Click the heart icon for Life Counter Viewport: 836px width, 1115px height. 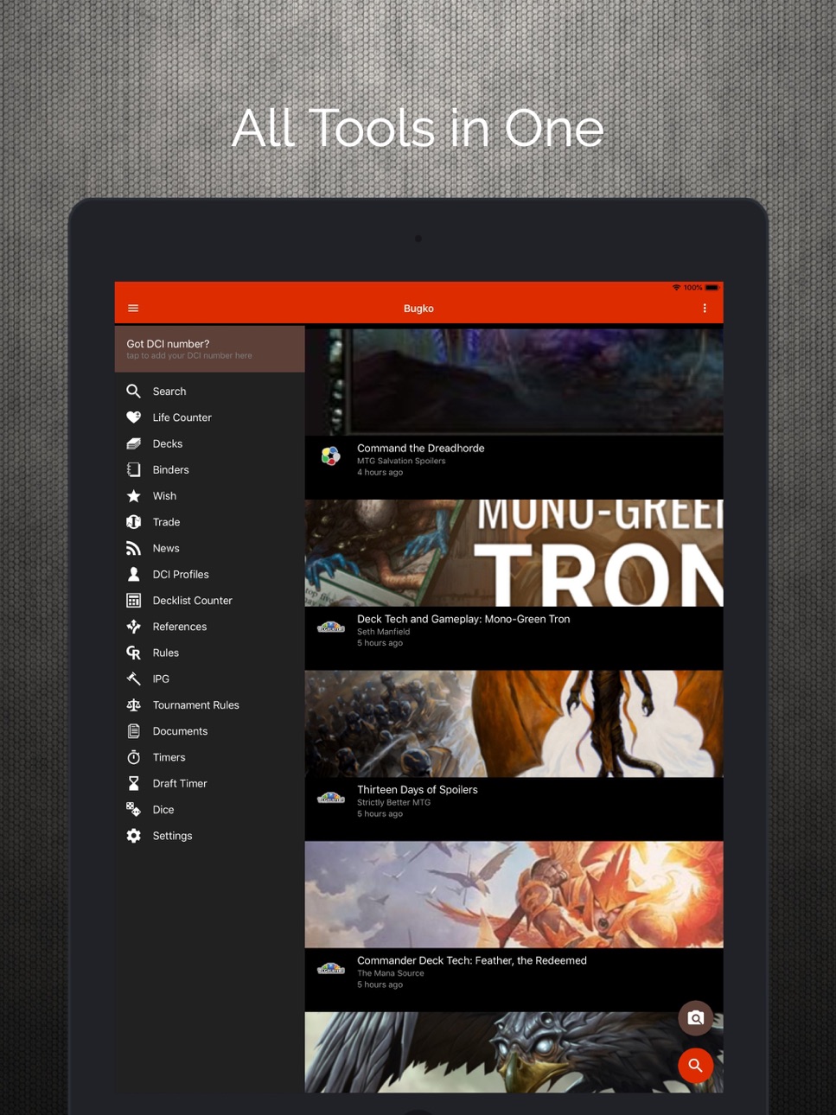coord(133,417)
